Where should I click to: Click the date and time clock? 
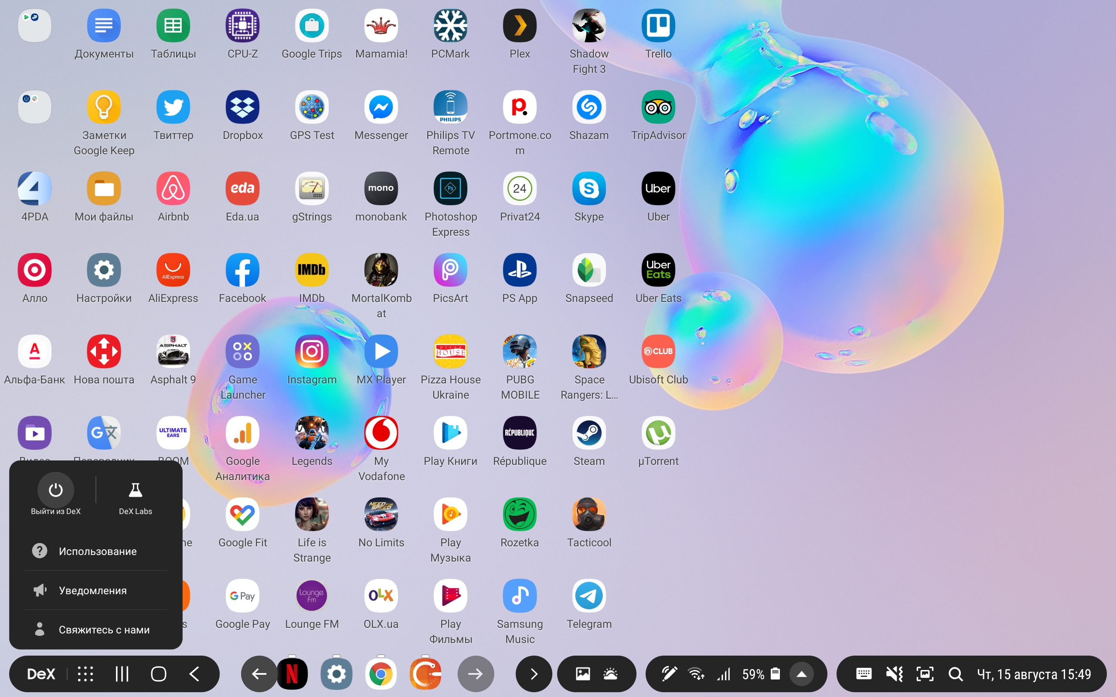(1034, 674)
